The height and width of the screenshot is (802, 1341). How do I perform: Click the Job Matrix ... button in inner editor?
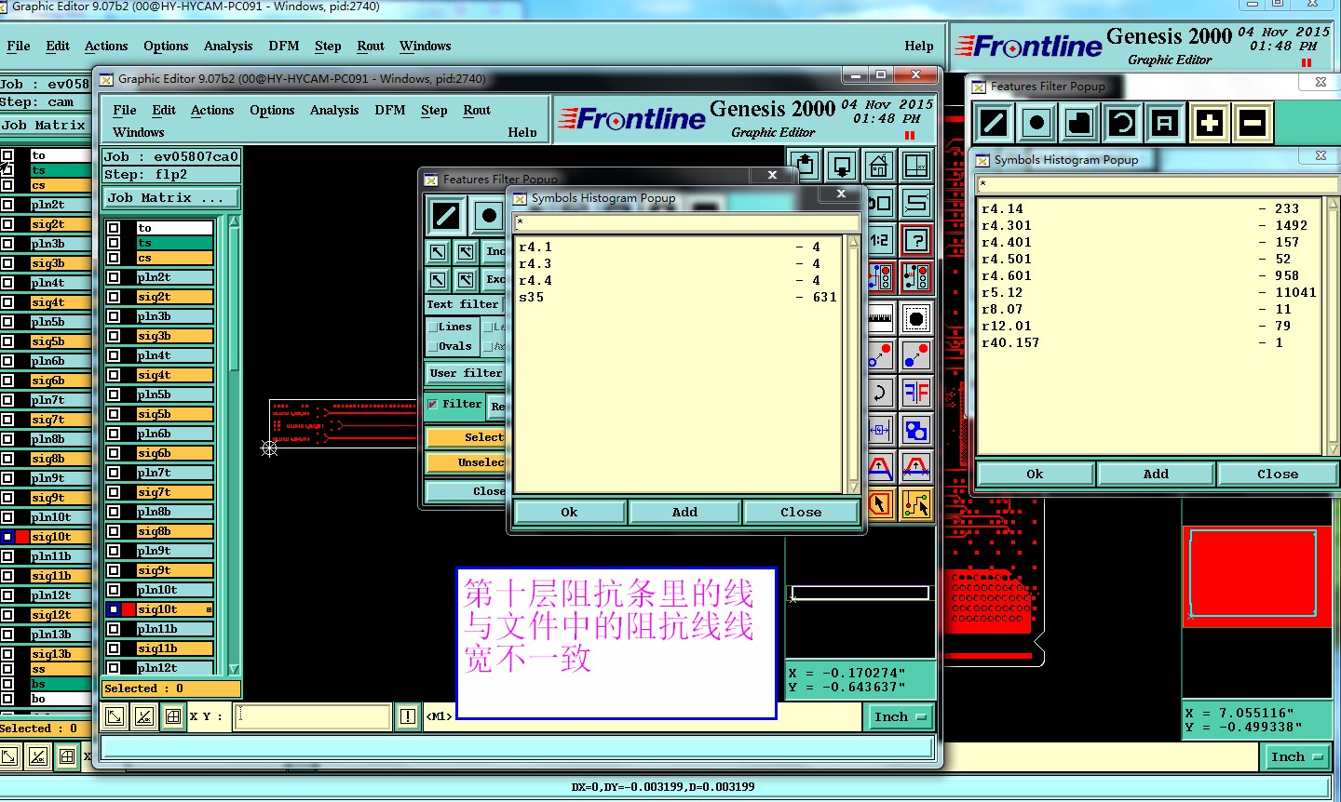pyautogui.click(x=170, y=197)
